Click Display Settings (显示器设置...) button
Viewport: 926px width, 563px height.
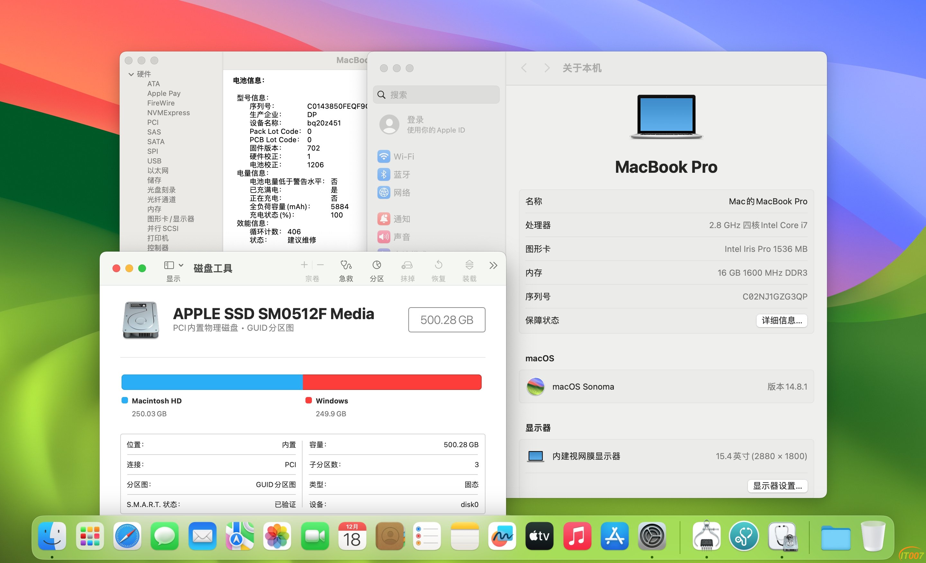777,485
